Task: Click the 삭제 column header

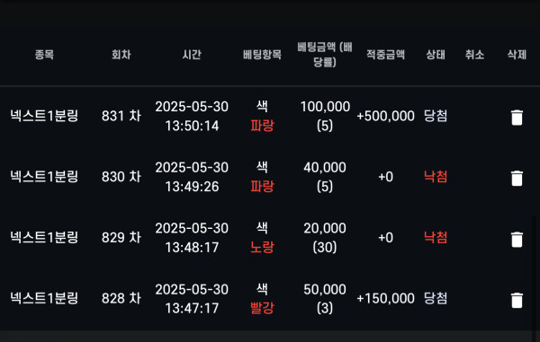Action: pos(517,55)
